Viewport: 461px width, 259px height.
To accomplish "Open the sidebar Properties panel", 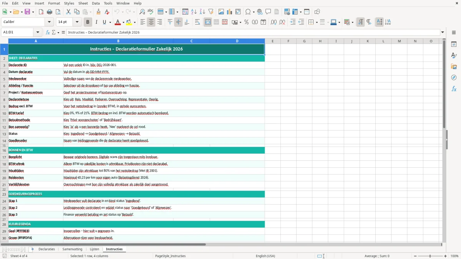I will tap(454, 44).
